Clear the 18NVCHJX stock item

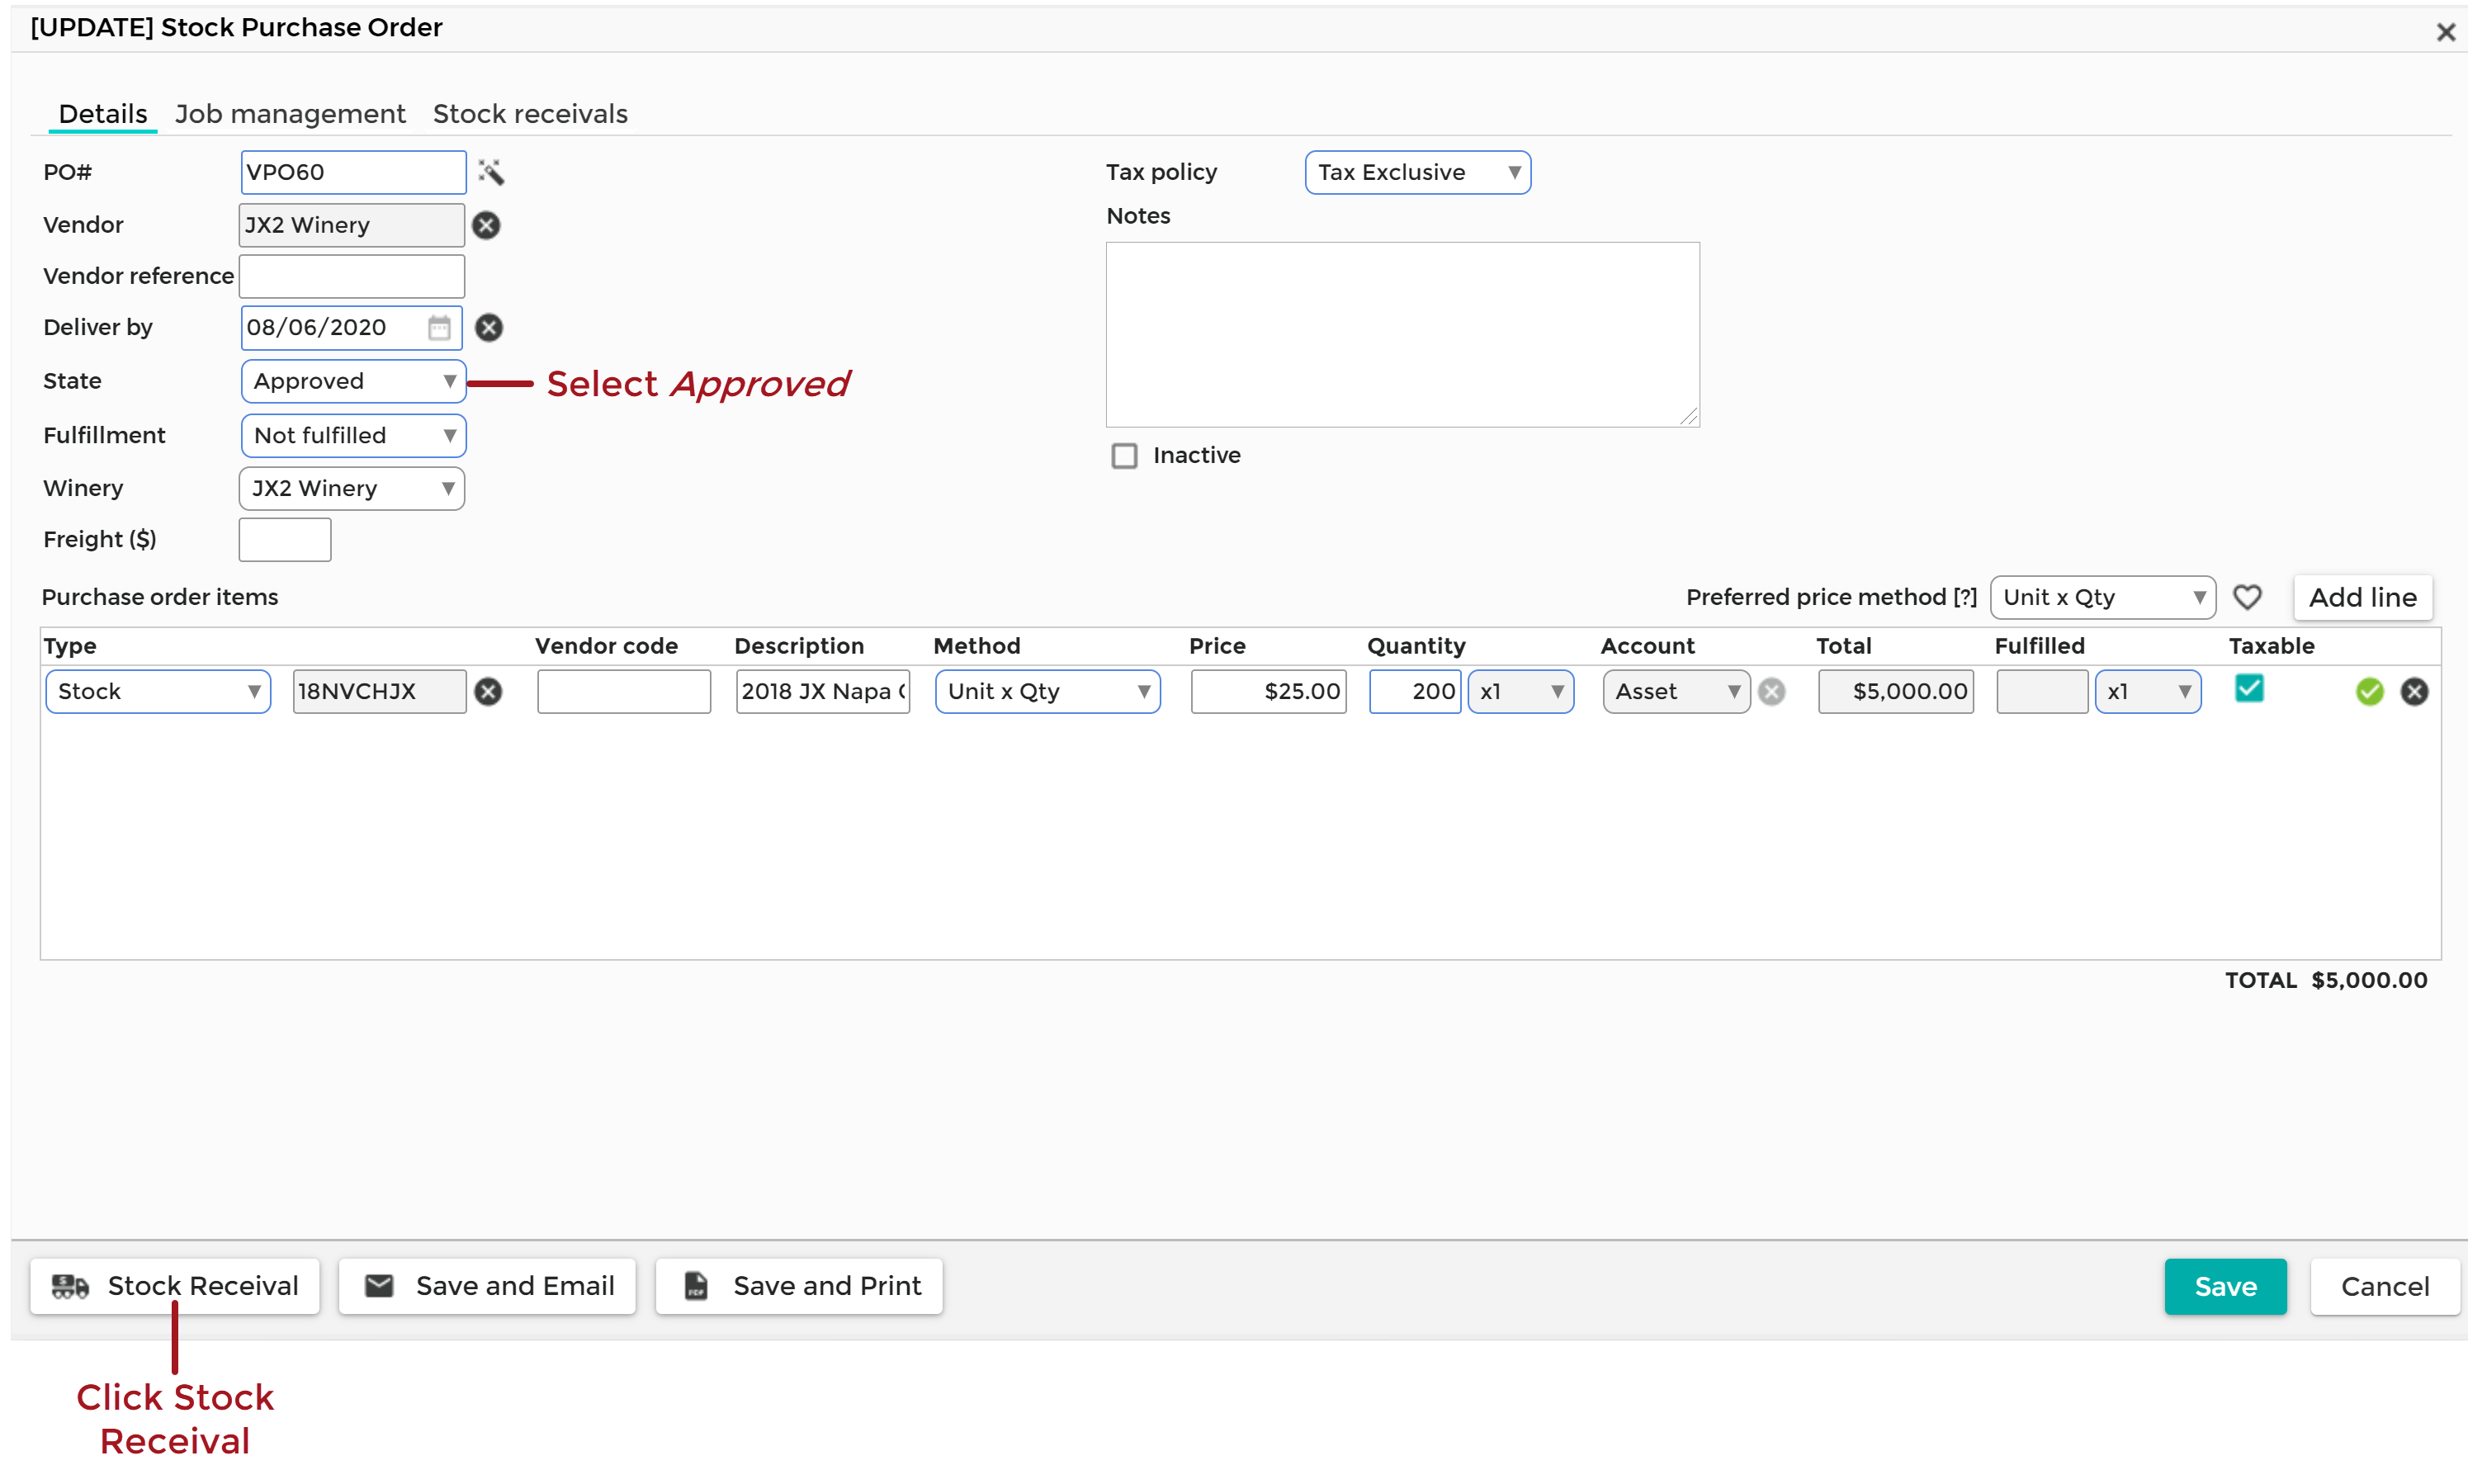pyautogui.click(x=488, y=691)
